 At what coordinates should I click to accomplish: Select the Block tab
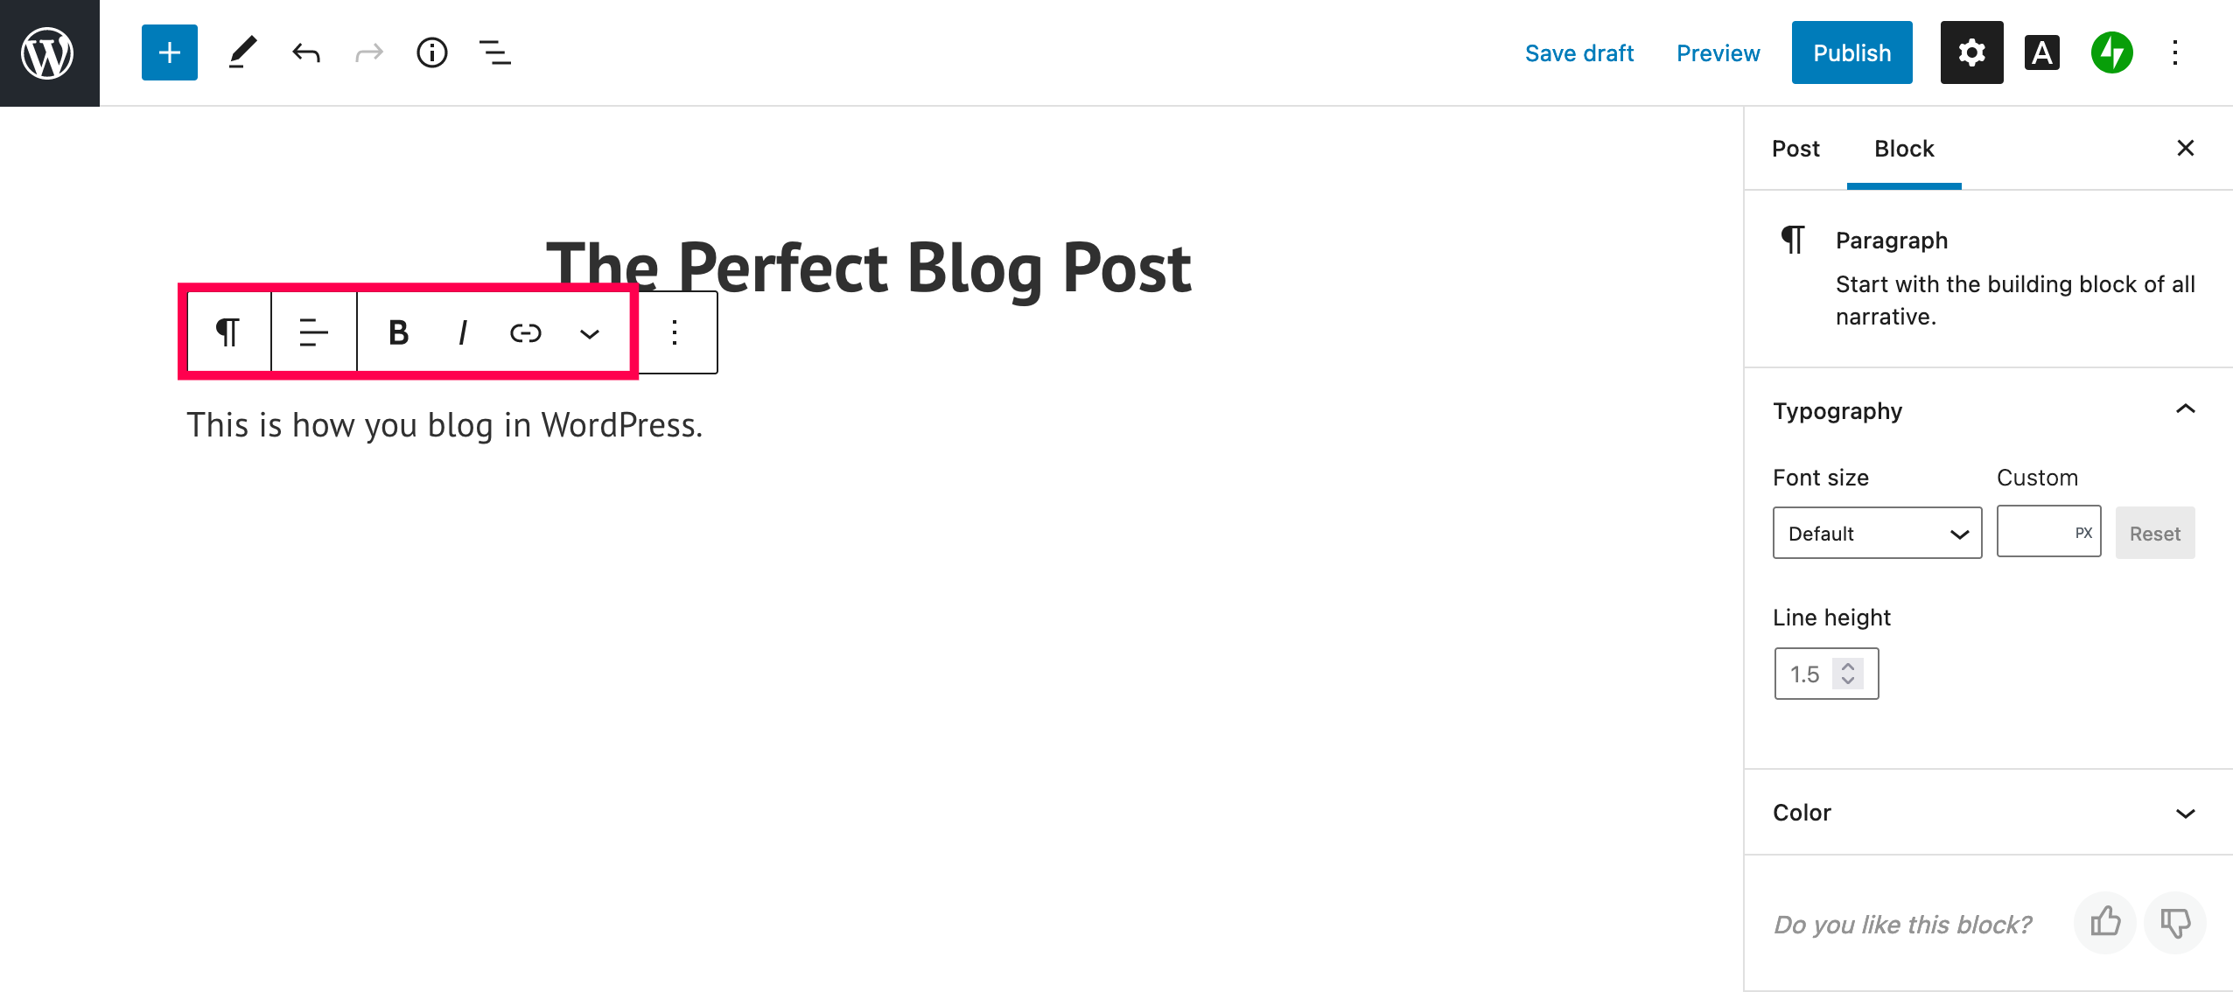point(1904,149)
